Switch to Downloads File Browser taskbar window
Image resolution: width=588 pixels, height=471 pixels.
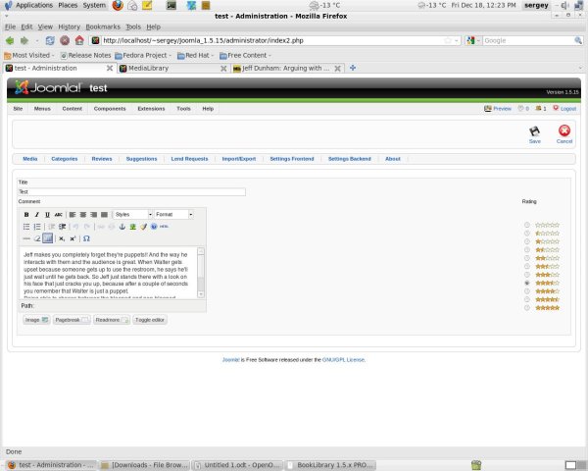pyautogui.click(x=145, y=465)
